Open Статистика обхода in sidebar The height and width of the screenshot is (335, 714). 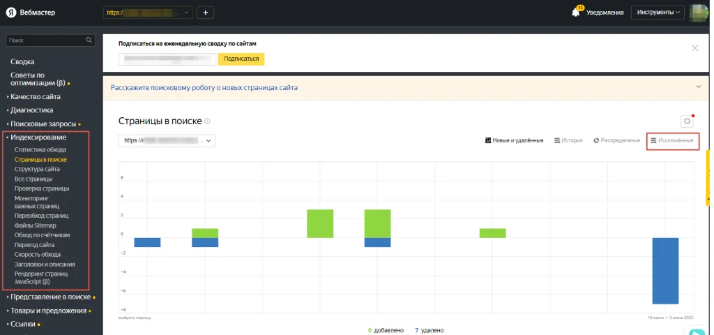click(x=40, y=150)
